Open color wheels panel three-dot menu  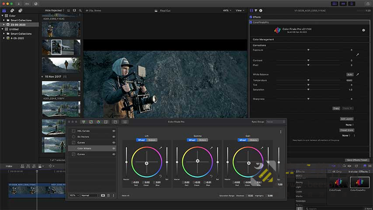[x=281, y=132]
